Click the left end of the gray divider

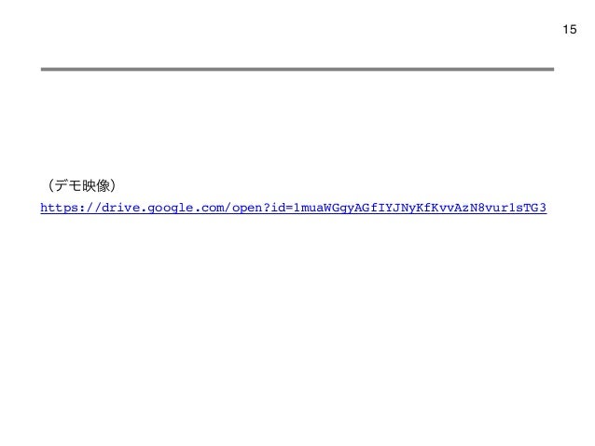43,69
